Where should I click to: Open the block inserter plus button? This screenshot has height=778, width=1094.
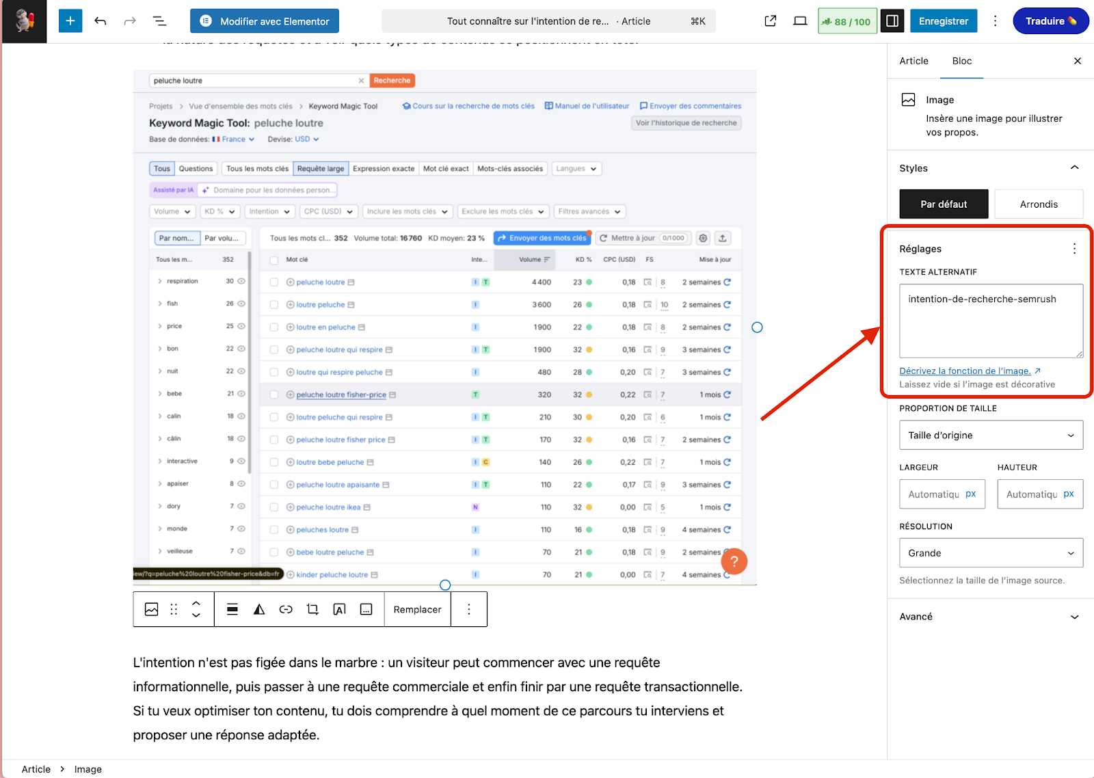click(x=70, y=21)
